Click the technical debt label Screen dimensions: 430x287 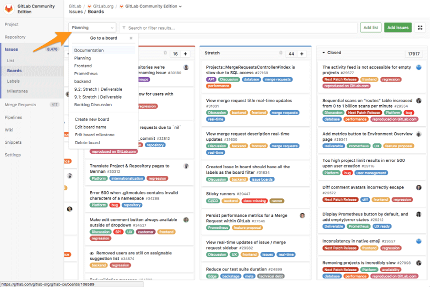point(270,276)
